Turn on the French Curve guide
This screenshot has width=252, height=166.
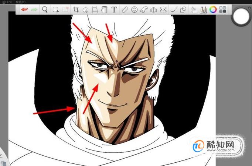(144, 10)
